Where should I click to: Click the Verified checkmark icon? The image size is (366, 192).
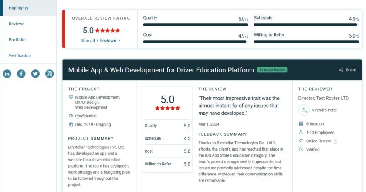(x=301, y=149)
